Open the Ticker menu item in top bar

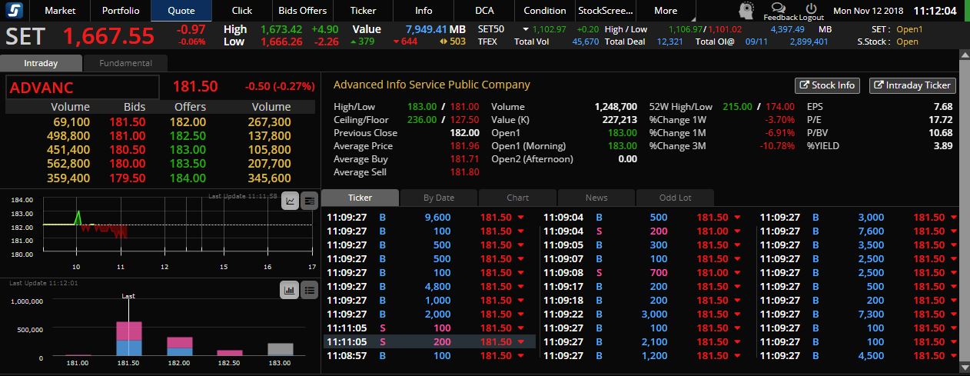(x=363, y=10)
